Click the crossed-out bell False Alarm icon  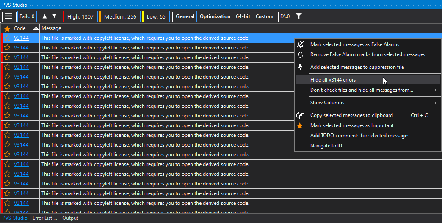[301, 44]
